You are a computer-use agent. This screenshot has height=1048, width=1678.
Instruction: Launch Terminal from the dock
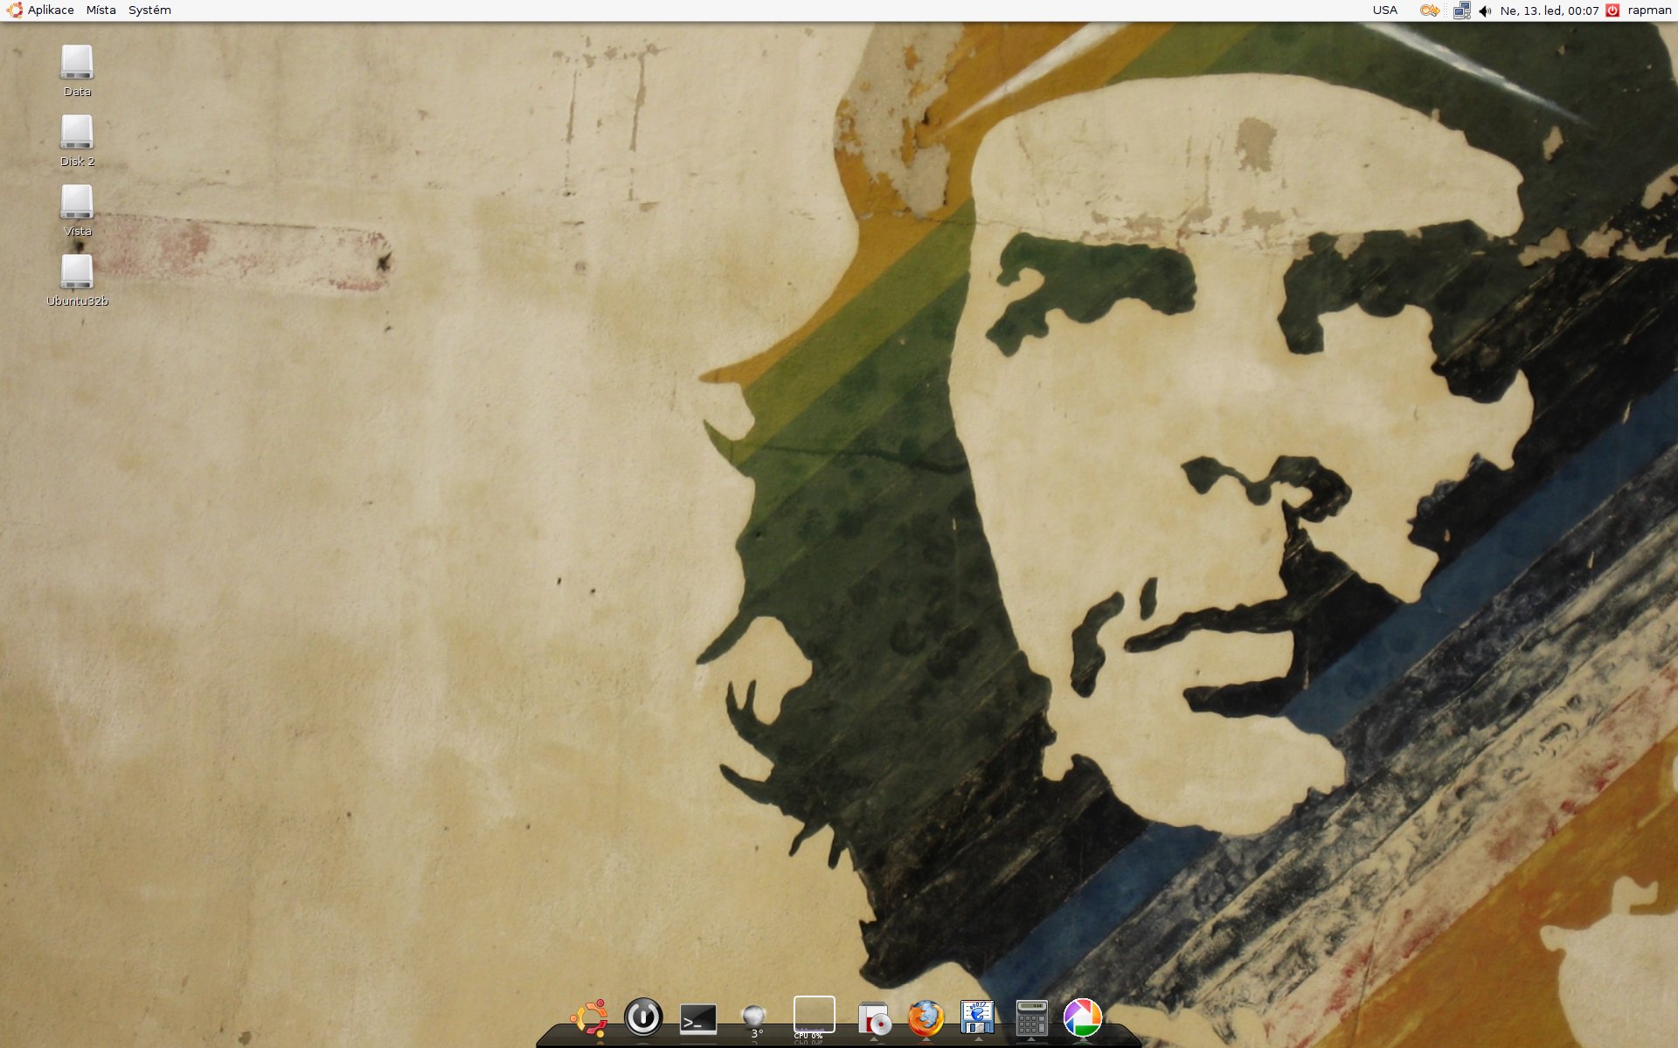pyautogui.click(x=698, y=1019)
